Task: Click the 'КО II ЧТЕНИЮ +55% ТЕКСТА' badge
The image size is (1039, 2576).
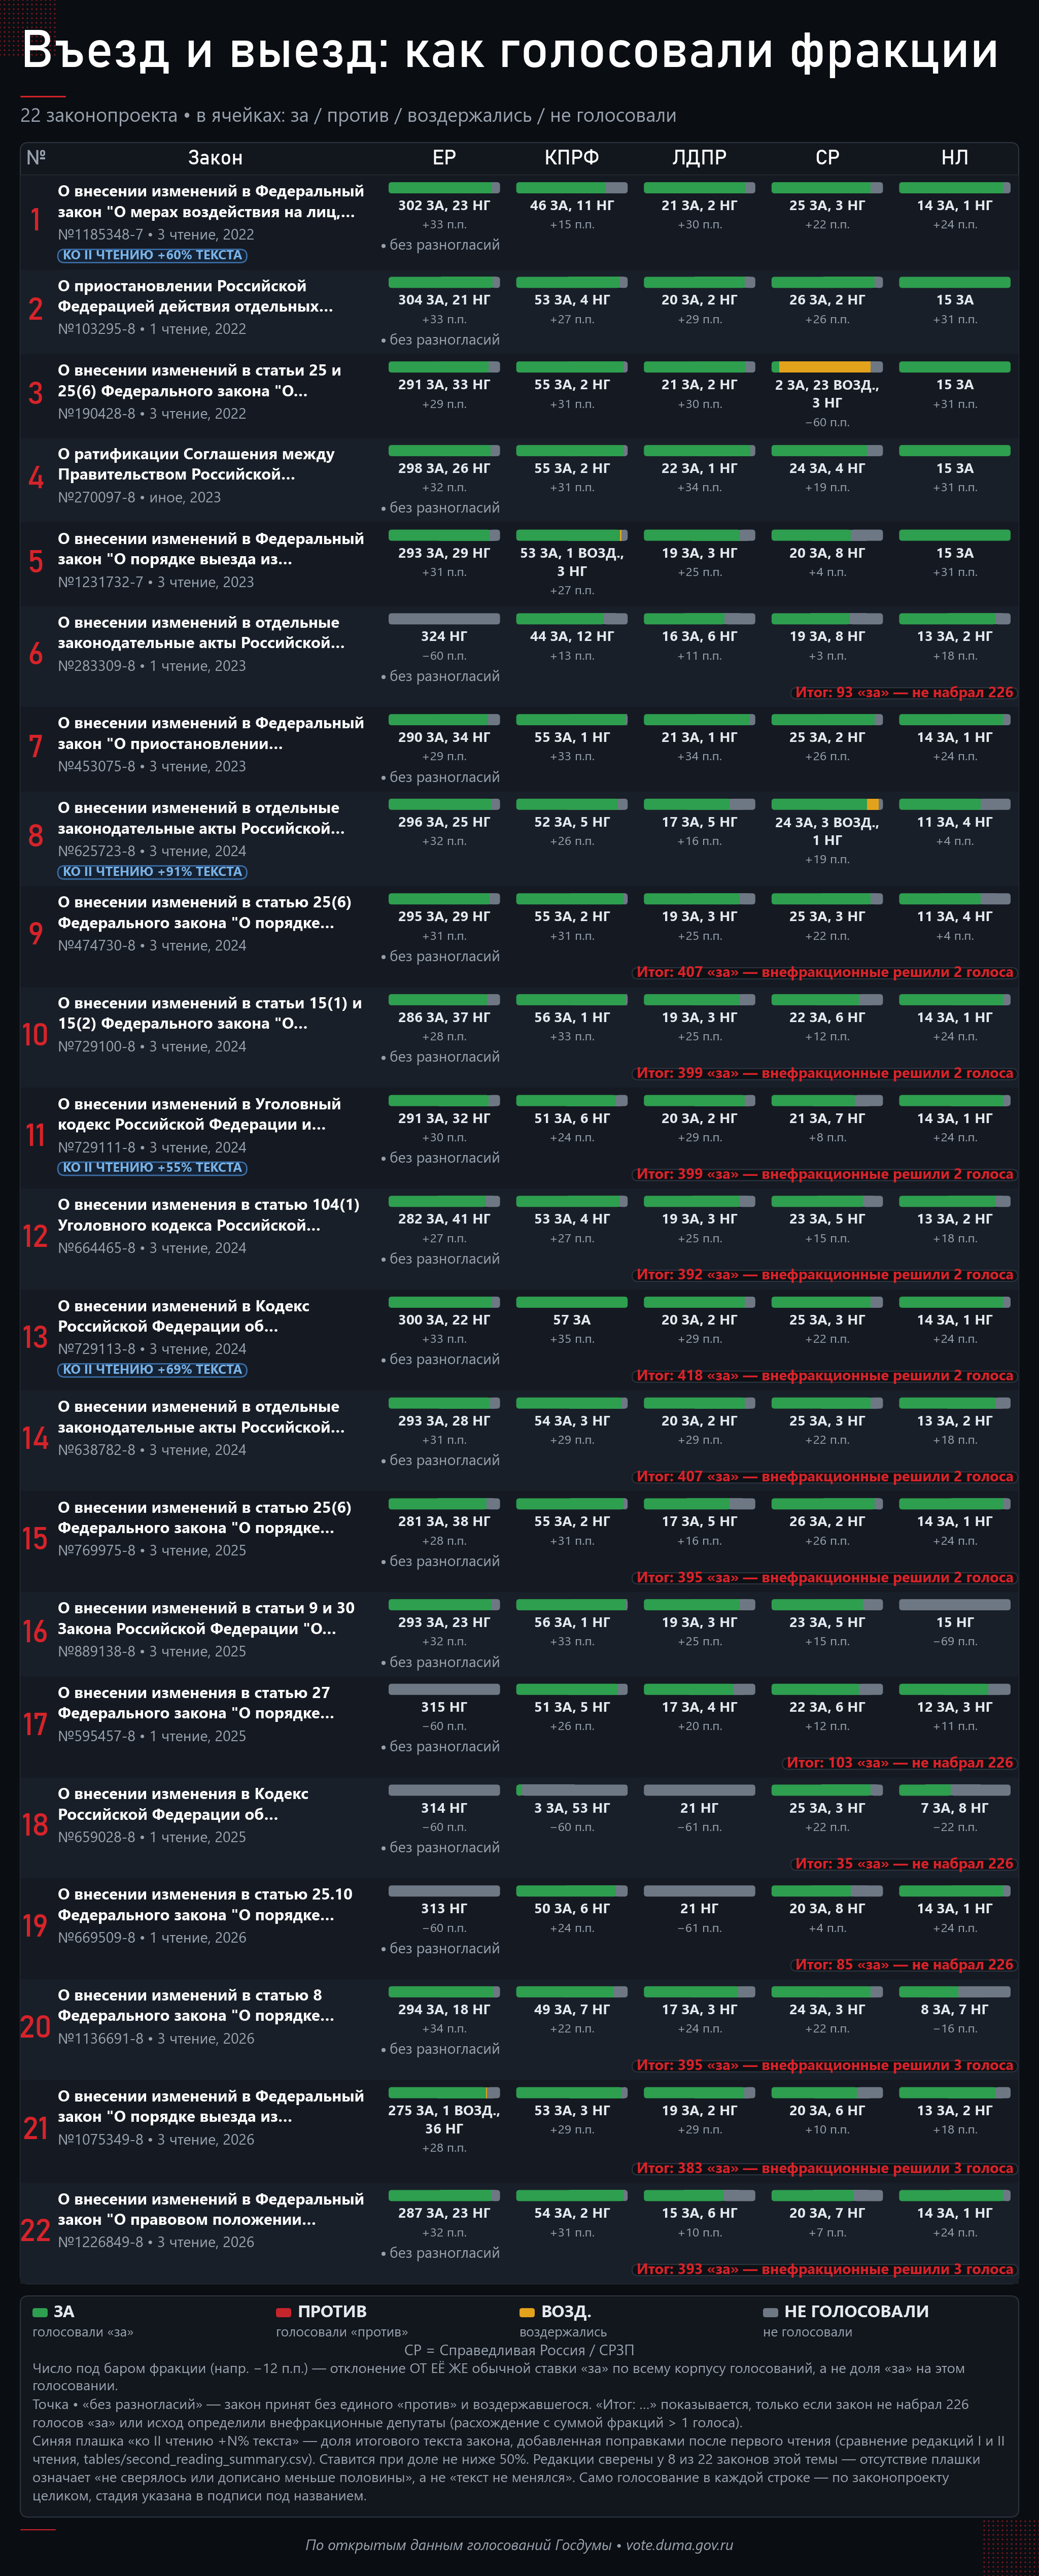Action: coord(153,1168)
